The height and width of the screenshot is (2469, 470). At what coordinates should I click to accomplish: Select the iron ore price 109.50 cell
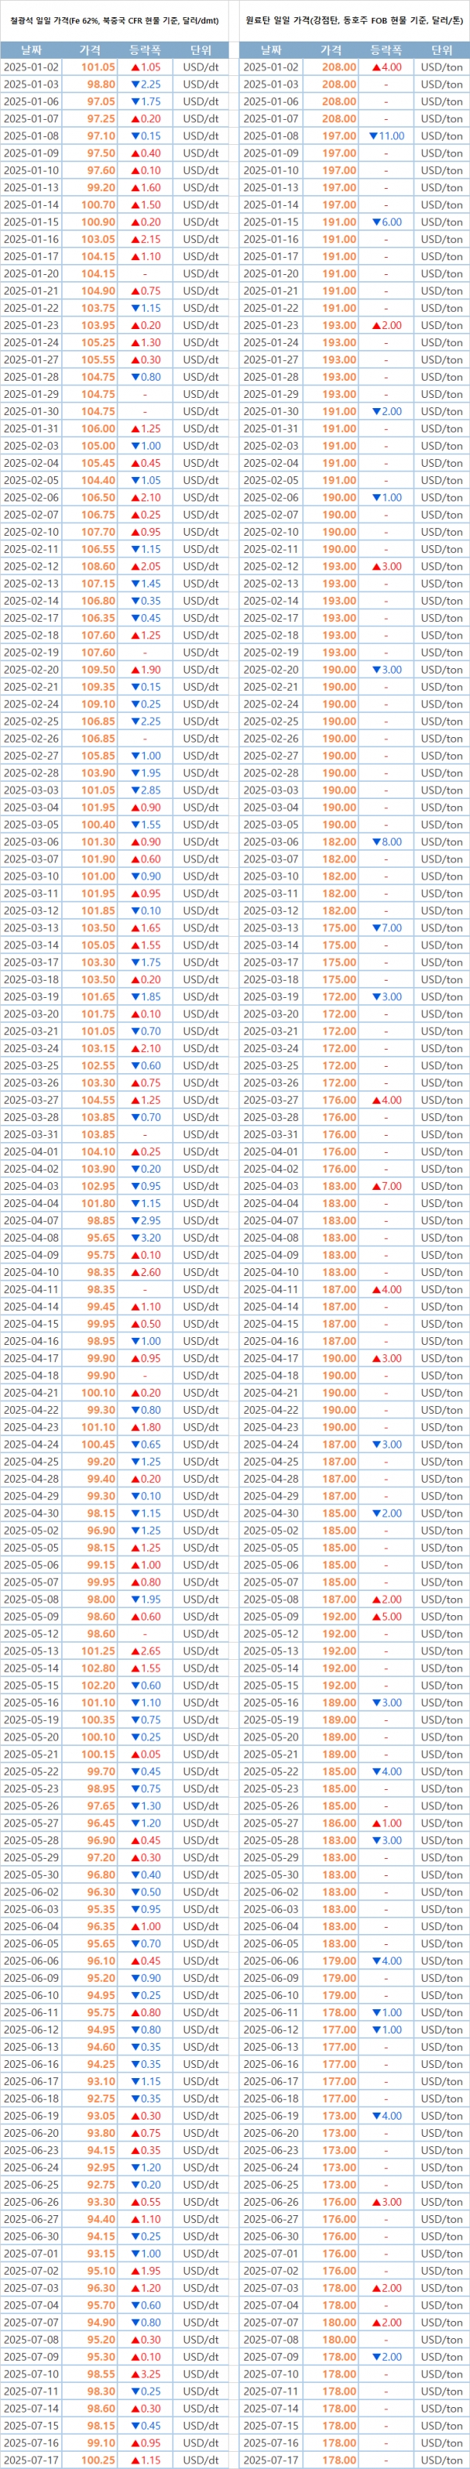[98, 670]
